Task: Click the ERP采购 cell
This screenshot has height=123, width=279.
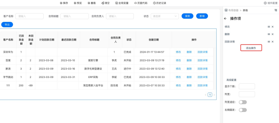Action: point(93,77)
